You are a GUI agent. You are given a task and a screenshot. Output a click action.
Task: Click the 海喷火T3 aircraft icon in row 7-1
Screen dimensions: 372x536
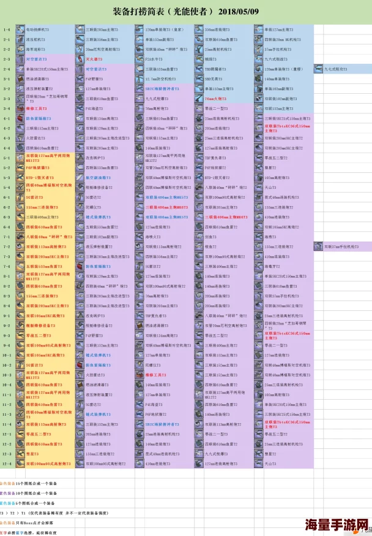(139, 237)
